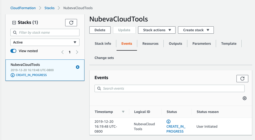Screen dimensions: 255x140
Task: Click the info icon beside CREATE_IN_PROGRESS in stack list
Action: tap(13, 75)
